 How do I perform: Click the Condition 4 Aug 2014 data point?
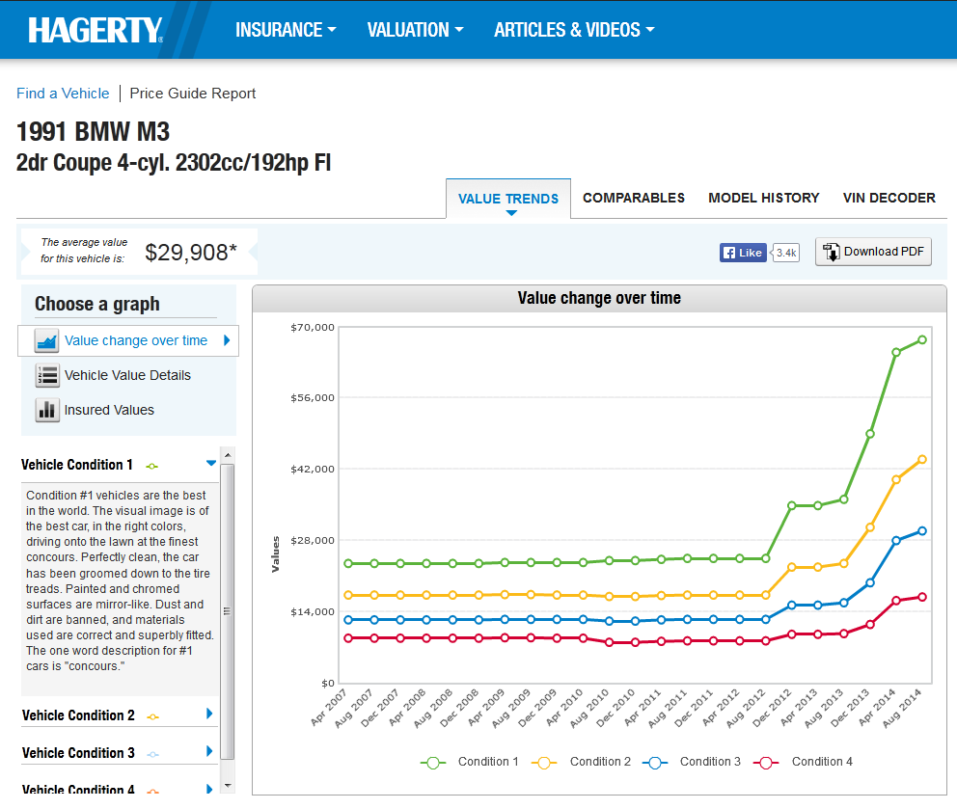922,597
